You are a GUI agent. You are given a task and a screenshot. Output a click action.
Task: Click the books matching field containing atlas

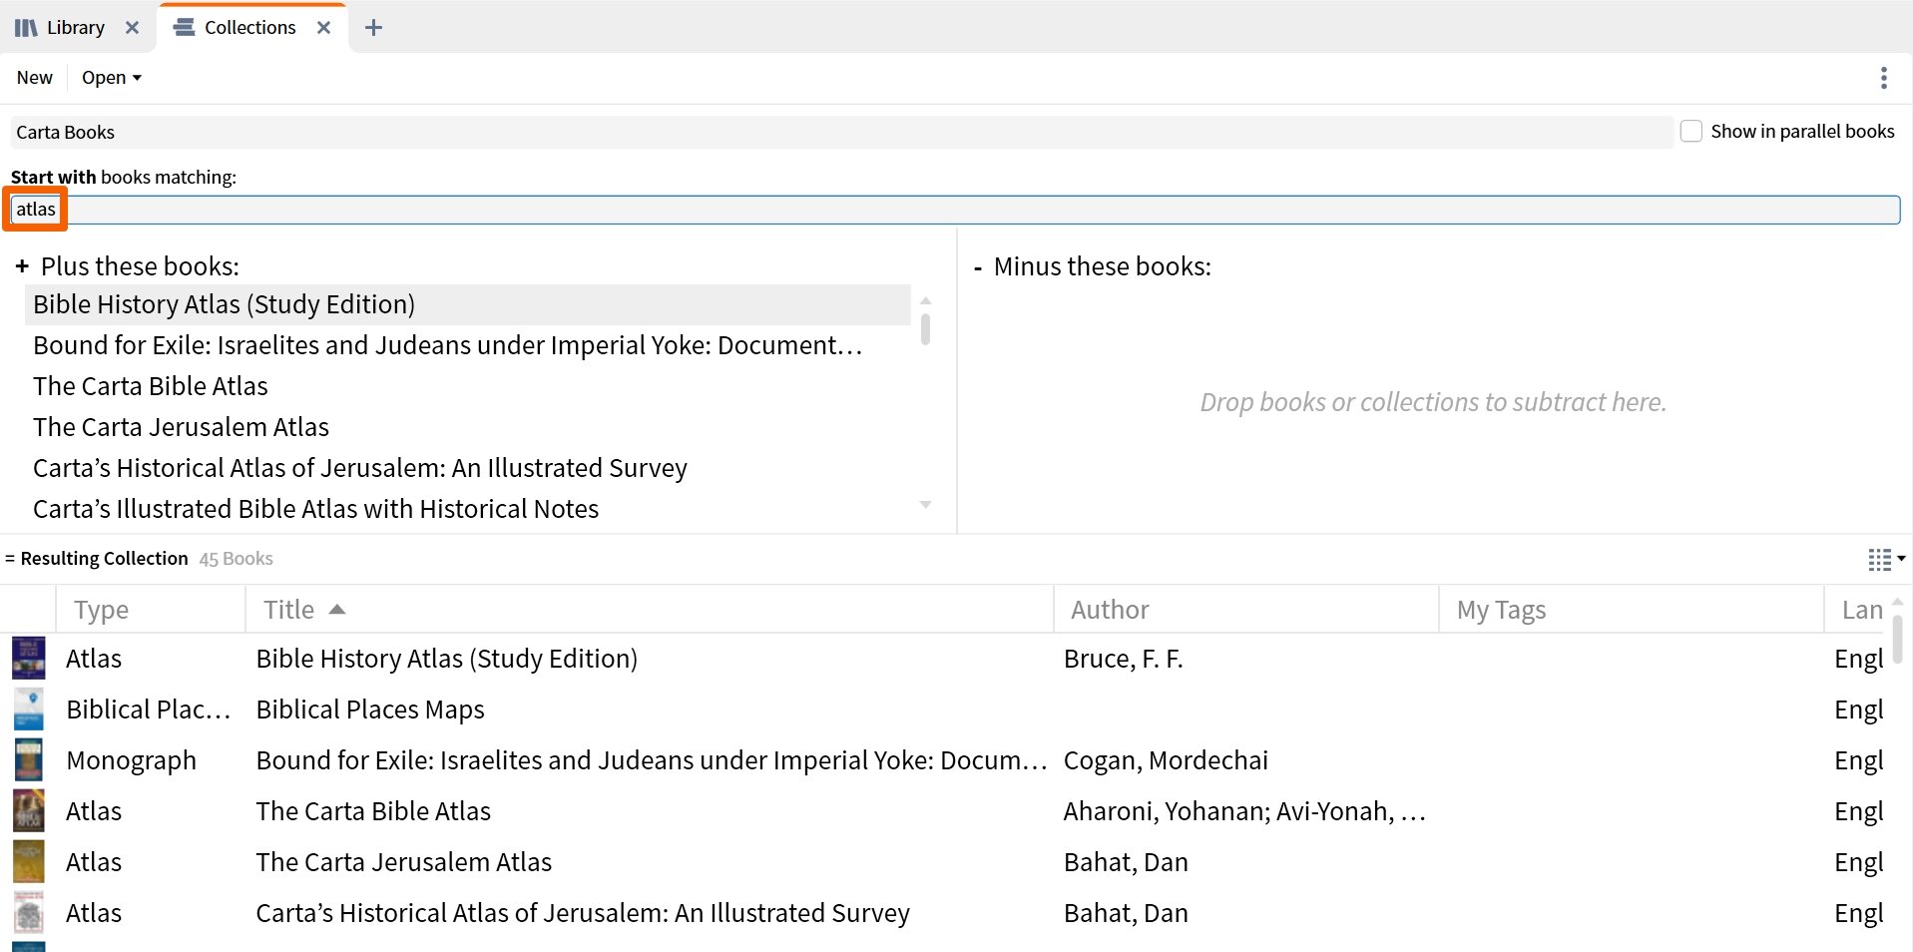(x=955, y=210)
